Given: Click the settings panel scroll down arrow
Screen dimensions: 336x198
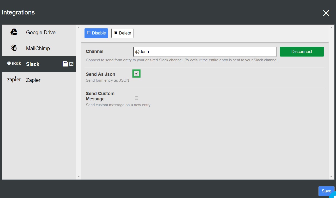Looking at the screenshot, I should point(331,176).
